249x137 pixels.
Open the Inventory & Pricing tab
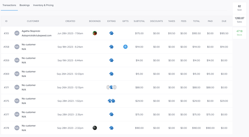coord(43,5)
